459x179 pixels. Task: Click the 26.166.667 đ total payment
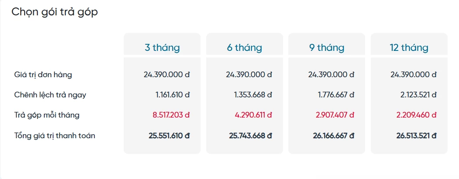point(334,136)
